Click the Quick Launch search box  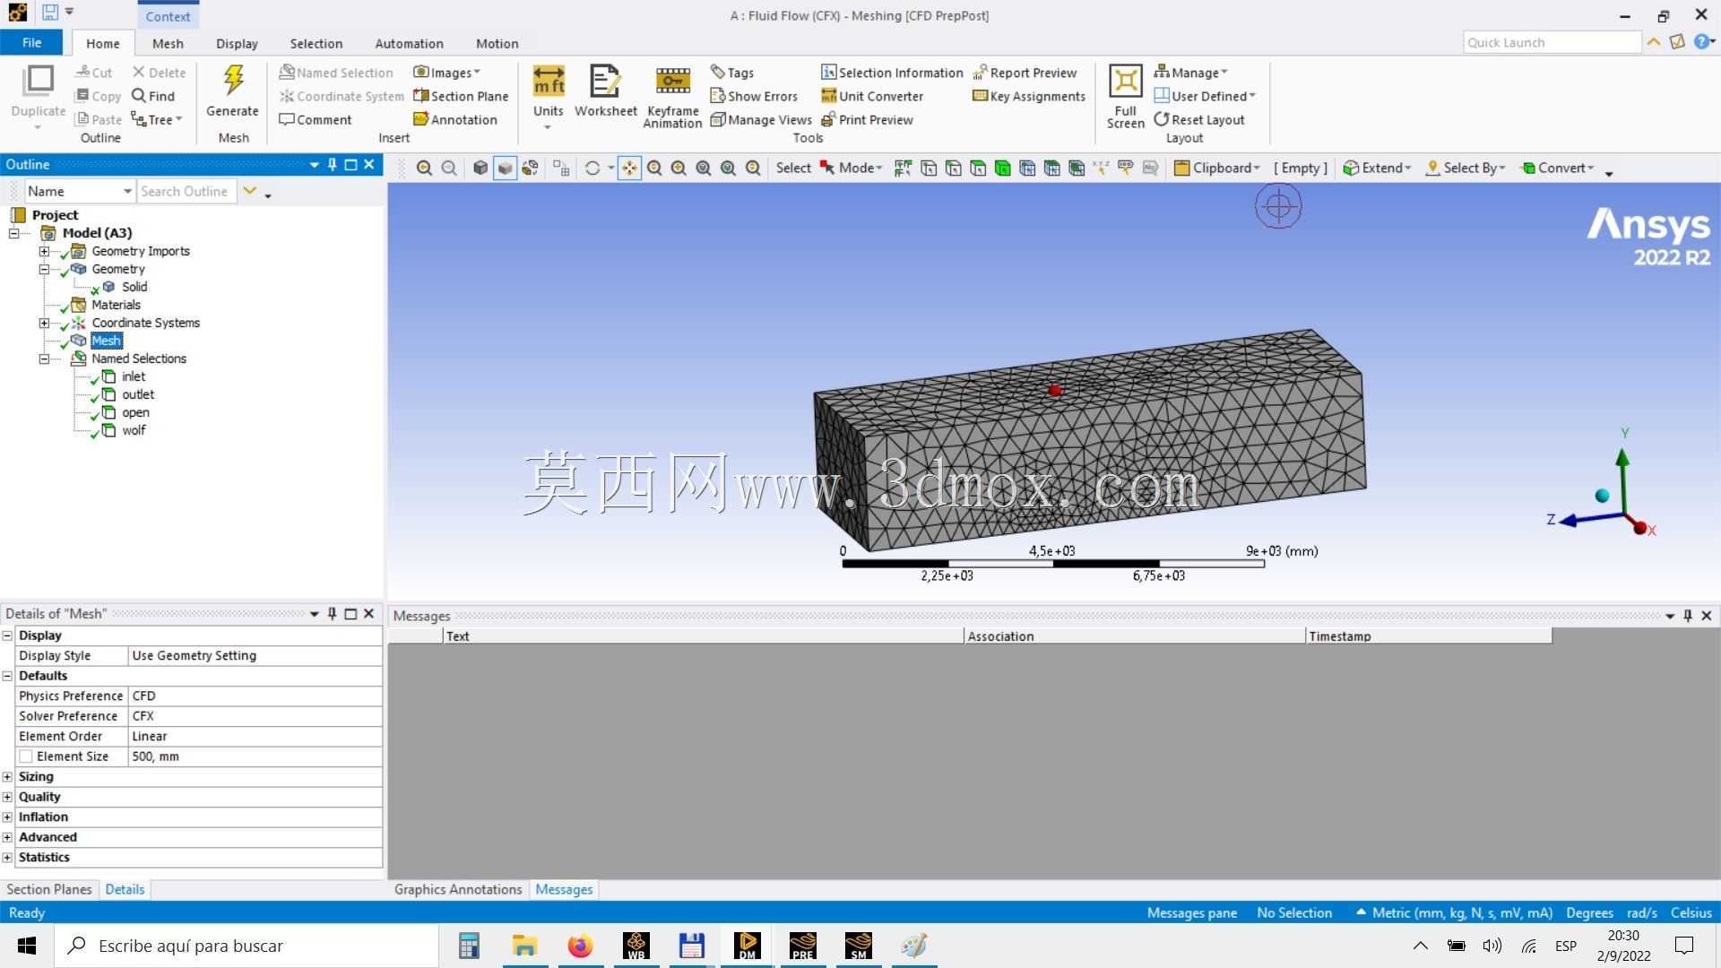1552,42
